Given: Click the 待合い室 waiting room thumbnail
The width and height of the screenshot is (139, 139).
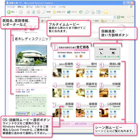Looking at the screenshot, I should (104, 73).
